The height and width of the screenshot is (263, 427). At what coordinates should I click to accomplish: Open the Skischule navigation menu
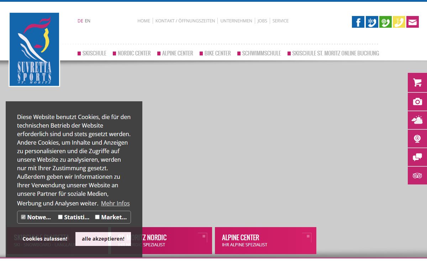[x=94, y=53]
